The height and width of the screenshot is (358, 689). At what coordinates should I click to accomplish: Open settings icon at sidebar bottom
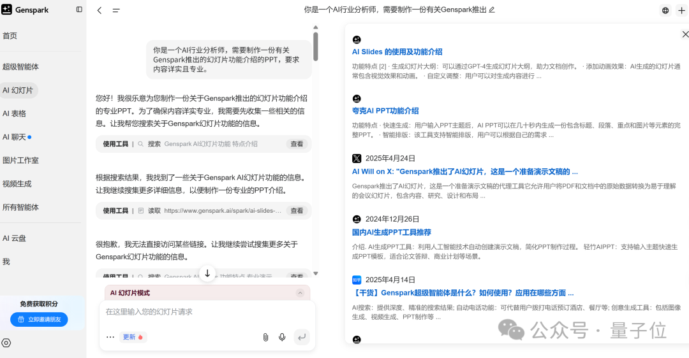click(6, 343)
